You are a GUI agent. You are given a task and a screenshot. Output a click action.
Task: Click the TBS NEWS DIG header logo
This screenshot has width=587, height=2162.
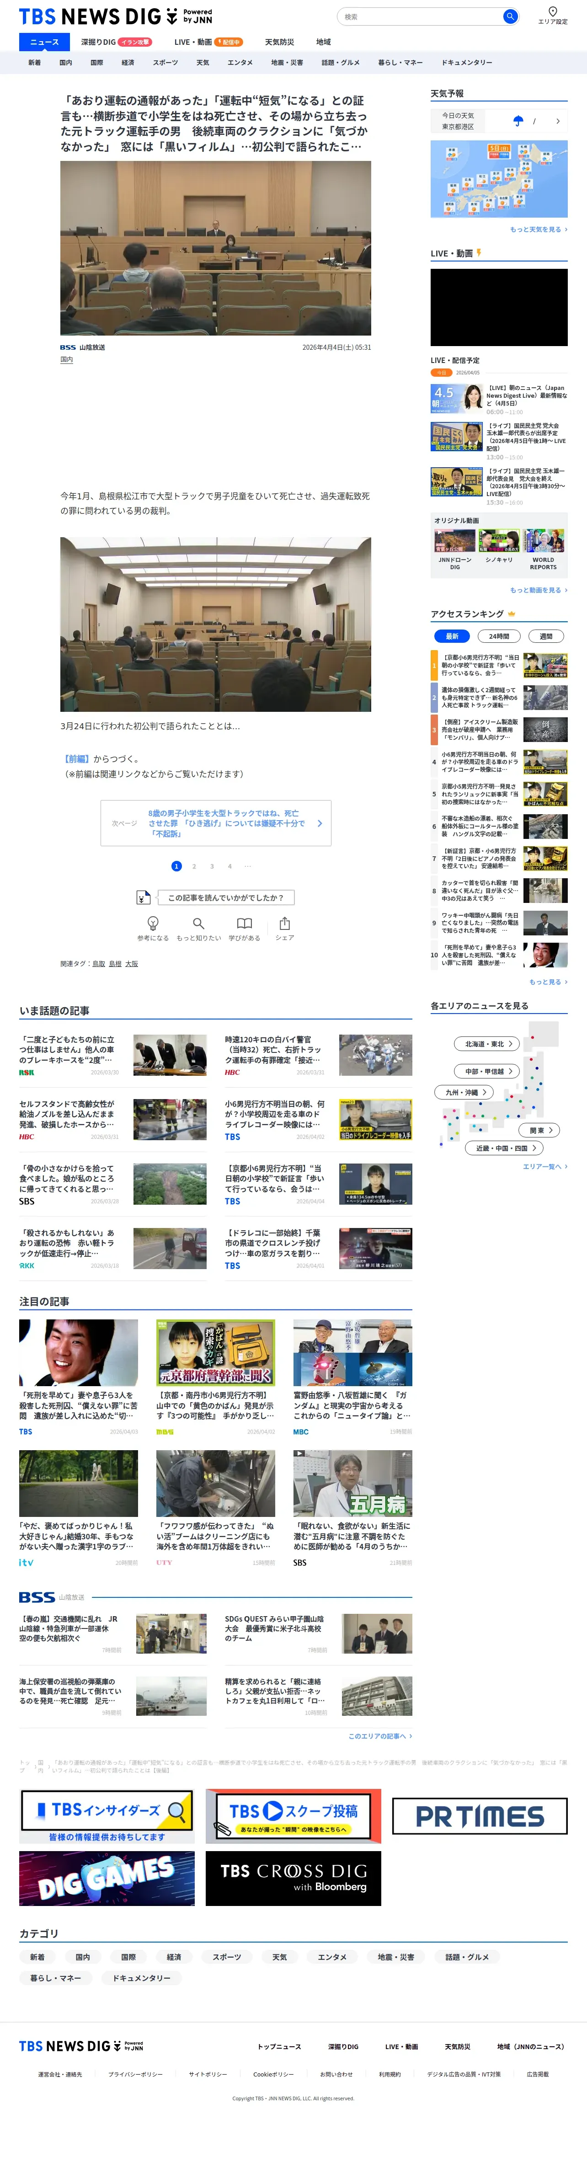pyautogui.click(x=116, y=17)
